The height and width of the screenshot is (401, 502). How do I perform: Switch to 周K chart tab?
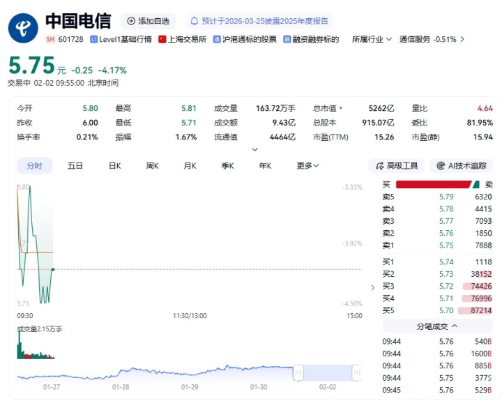click(153, 166)
